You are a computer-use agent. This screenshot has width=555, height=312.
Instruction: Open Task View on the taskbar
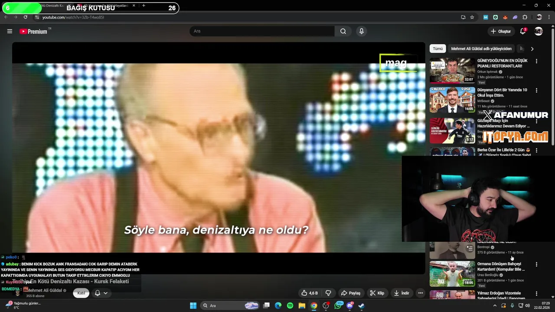coord(266,305)
